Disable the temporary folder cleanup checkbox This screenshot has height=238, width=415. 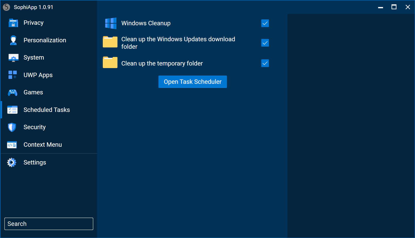(x=265, y=63)
